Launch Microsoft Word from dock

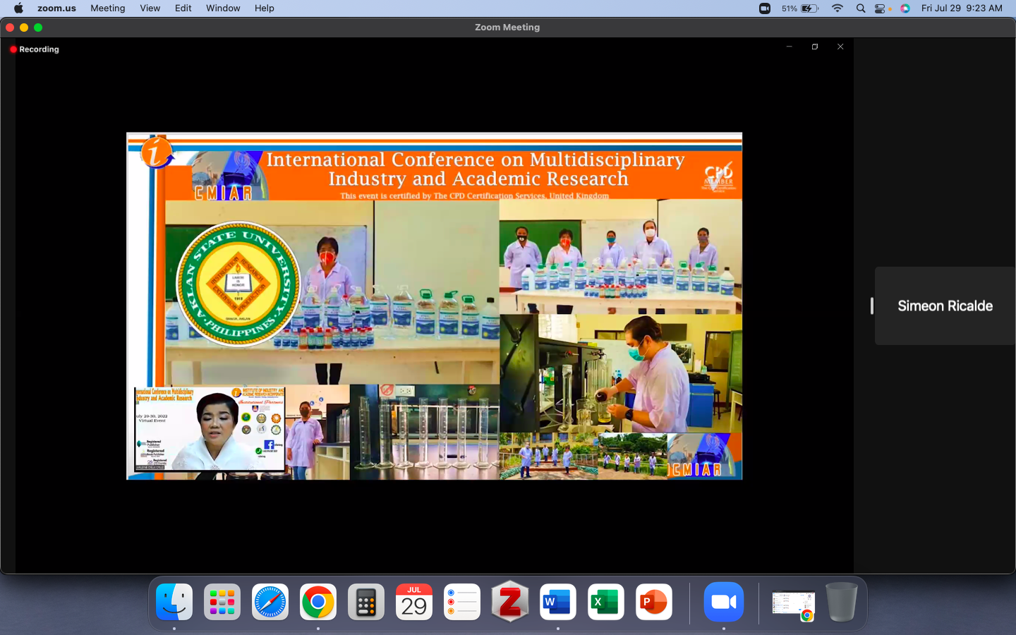[558, 602]
